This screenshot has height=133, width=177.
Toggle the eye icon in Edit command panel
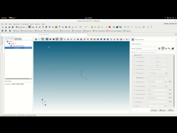tap(166, 48)
